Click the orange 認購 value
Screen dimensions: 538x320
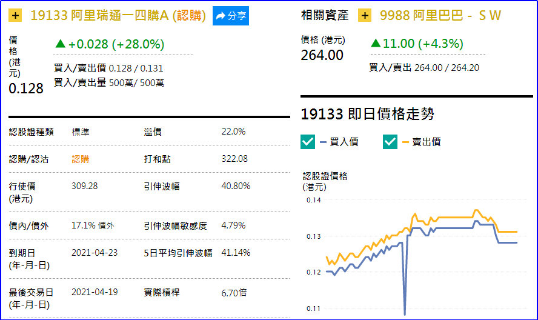click(x=81, y=159)
